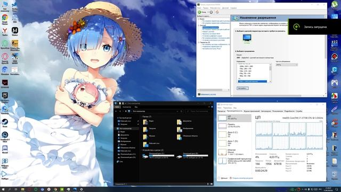Switch to Пользователи tab in Task Manager
This screenshot has height=192, width=341.
click(278, 111)
